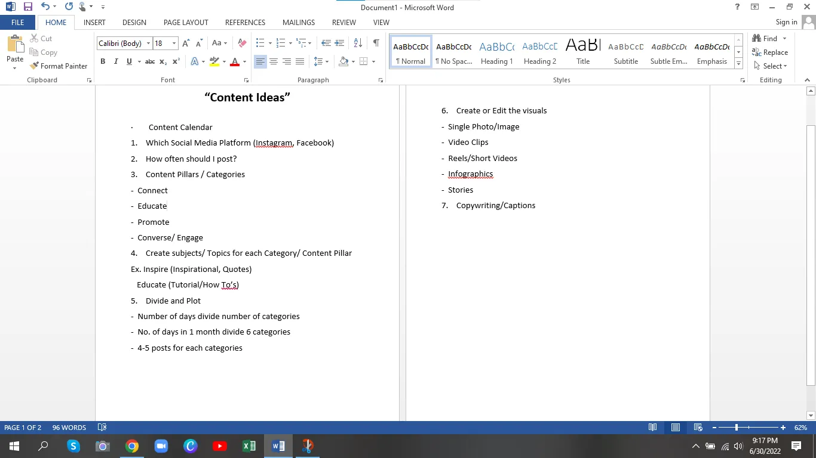Image resolution: width=816 pixels, height=458 pixels.
Task: Open Ribbon Display Options
Action: 755,7
